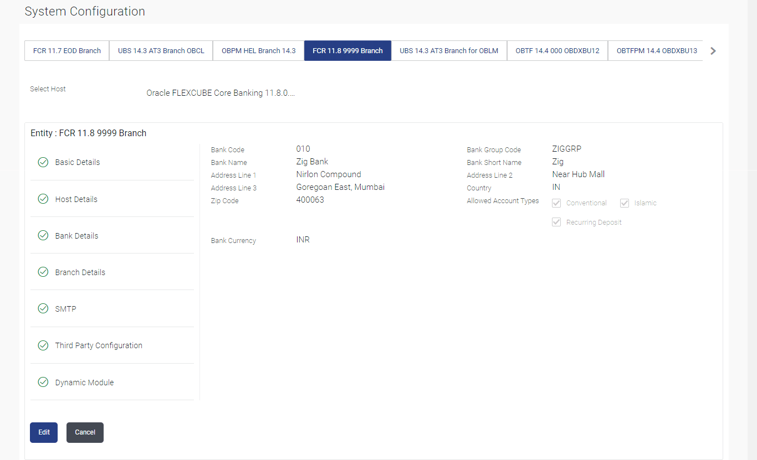This screenshot has width=757, height=460.
Task: Open the Basic Details section
Action: click(x=112, y=162)
